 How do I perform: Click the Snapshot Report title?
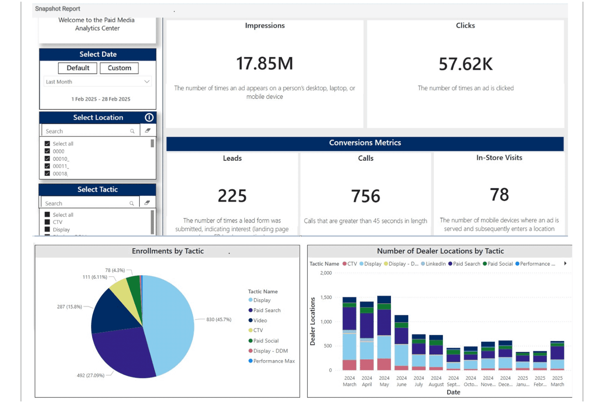tap(58, 9)
